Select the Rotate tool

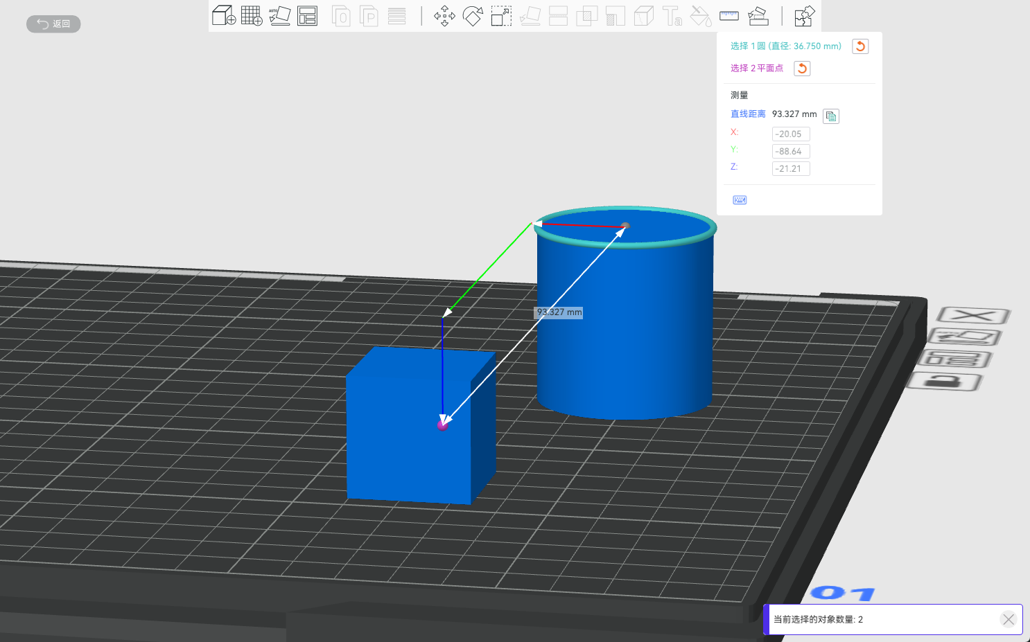point(473,16)
